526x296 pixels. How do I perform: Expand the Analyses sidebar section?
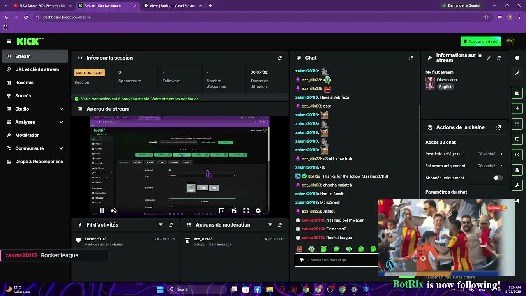coord(61,122)
